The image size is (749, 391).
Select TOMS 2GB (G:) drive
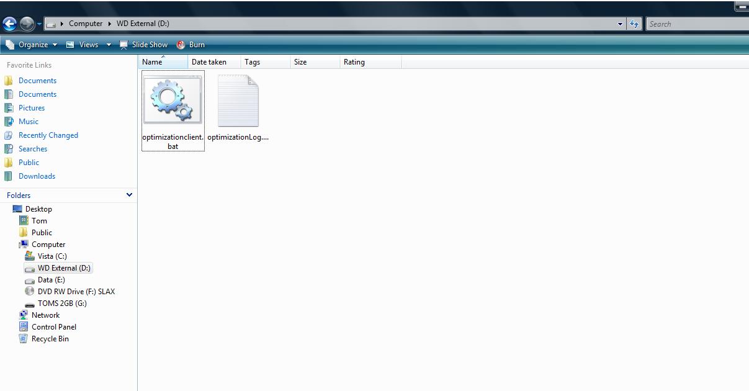point(62,303)
